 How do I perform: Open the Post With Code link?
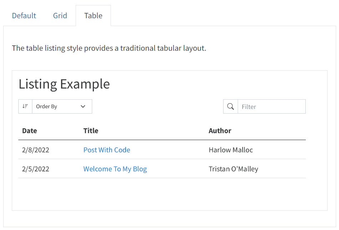click(107, 150)
